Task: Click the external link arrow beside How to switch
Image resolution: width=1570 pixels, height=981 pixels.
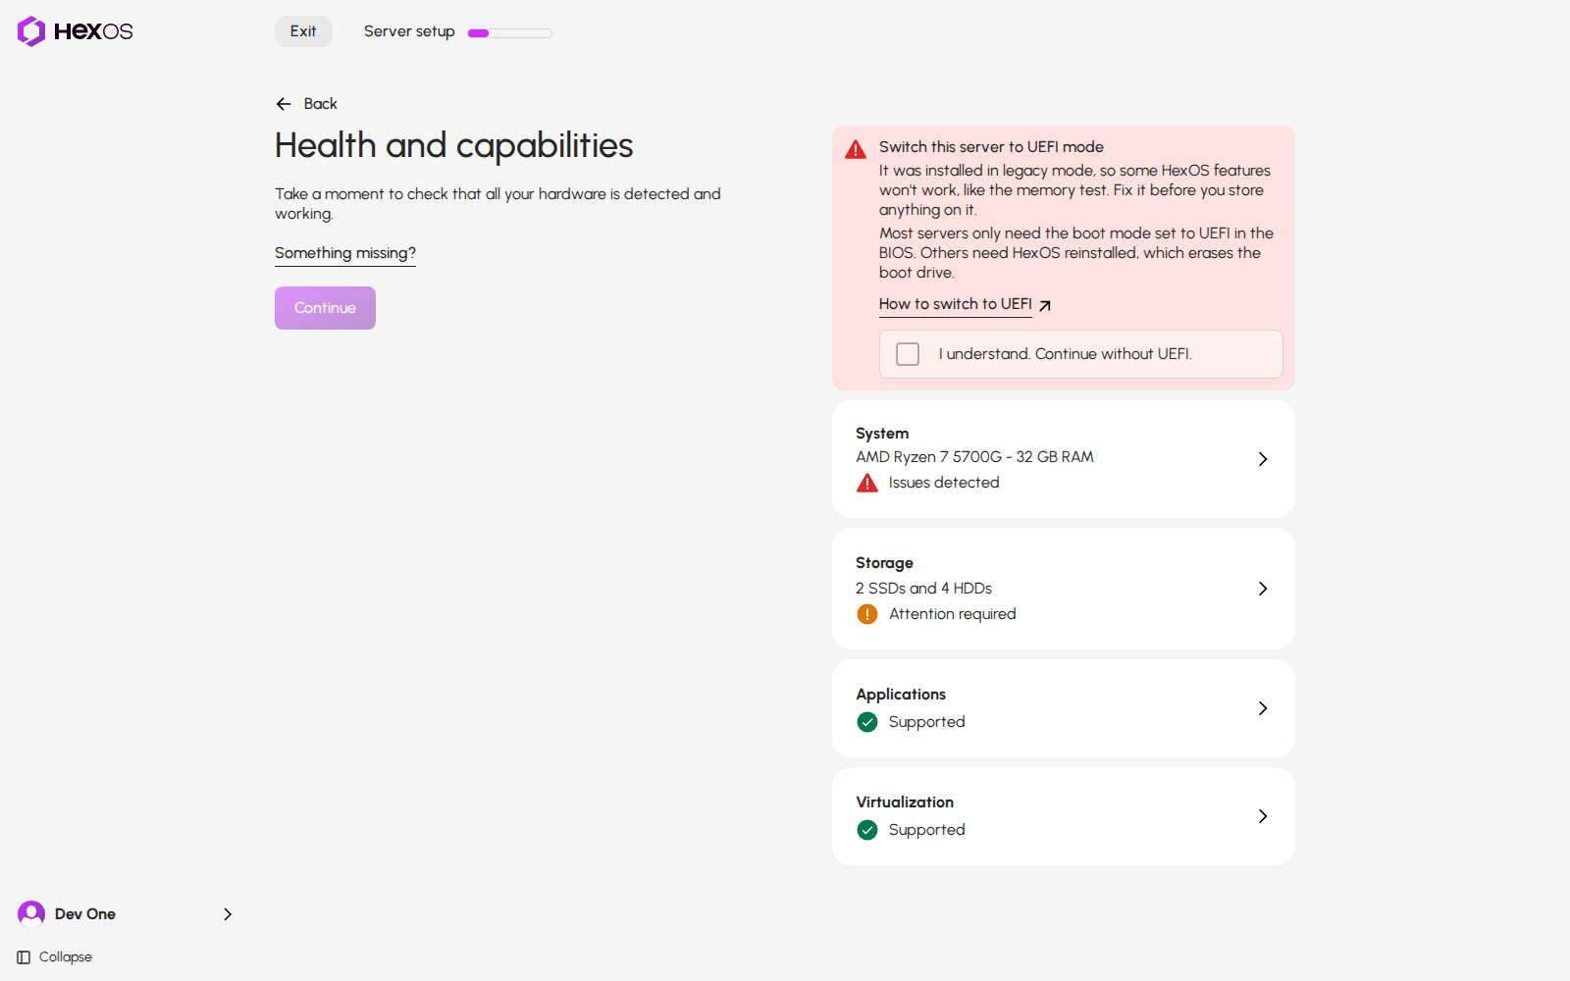Action: 1045,305
